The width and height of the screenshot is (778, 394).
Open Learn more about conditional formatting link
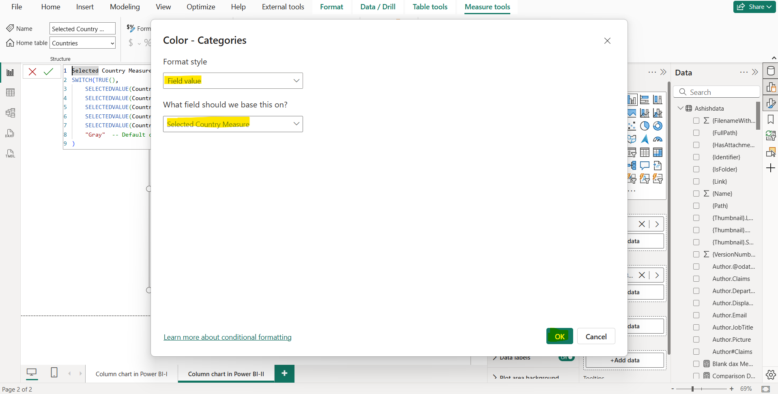pyautogui.click(x=227, y=337)
